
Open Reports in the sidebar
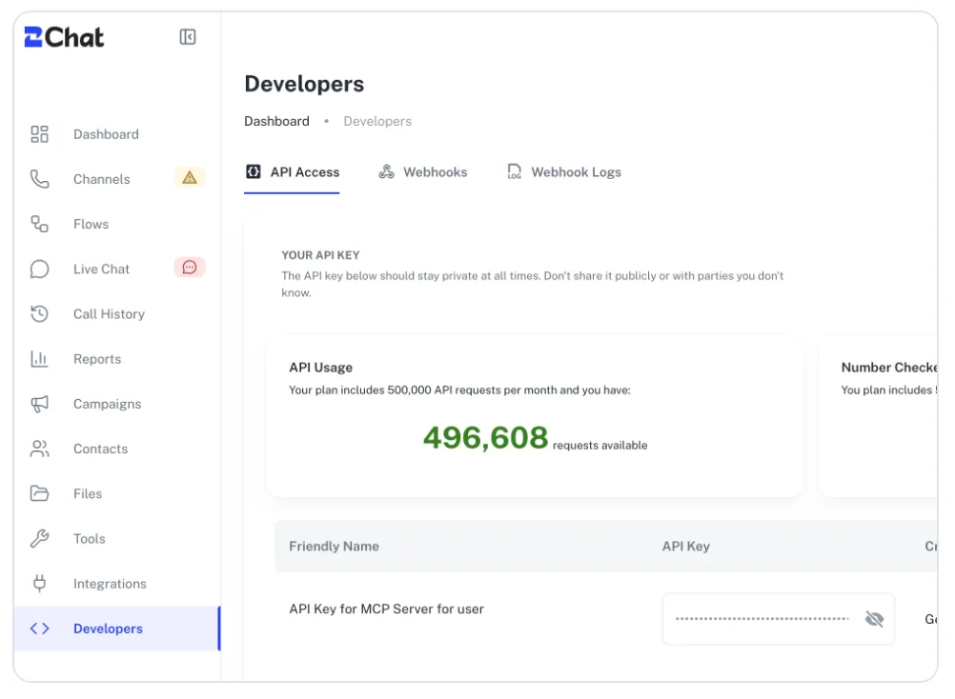[116, 359]
